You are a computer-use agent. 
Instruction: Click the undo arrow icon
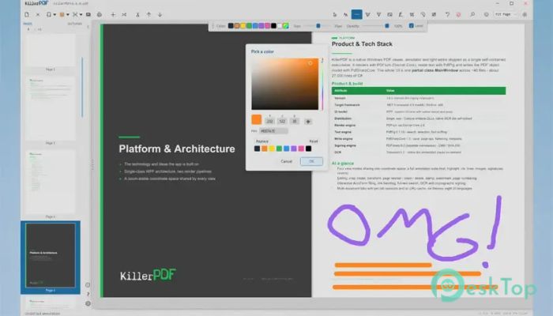pyautogui.click(x=447, y=14)
